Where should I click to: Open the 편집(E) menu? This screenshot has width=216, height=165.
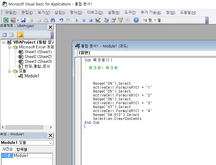[x=27, y=13]
